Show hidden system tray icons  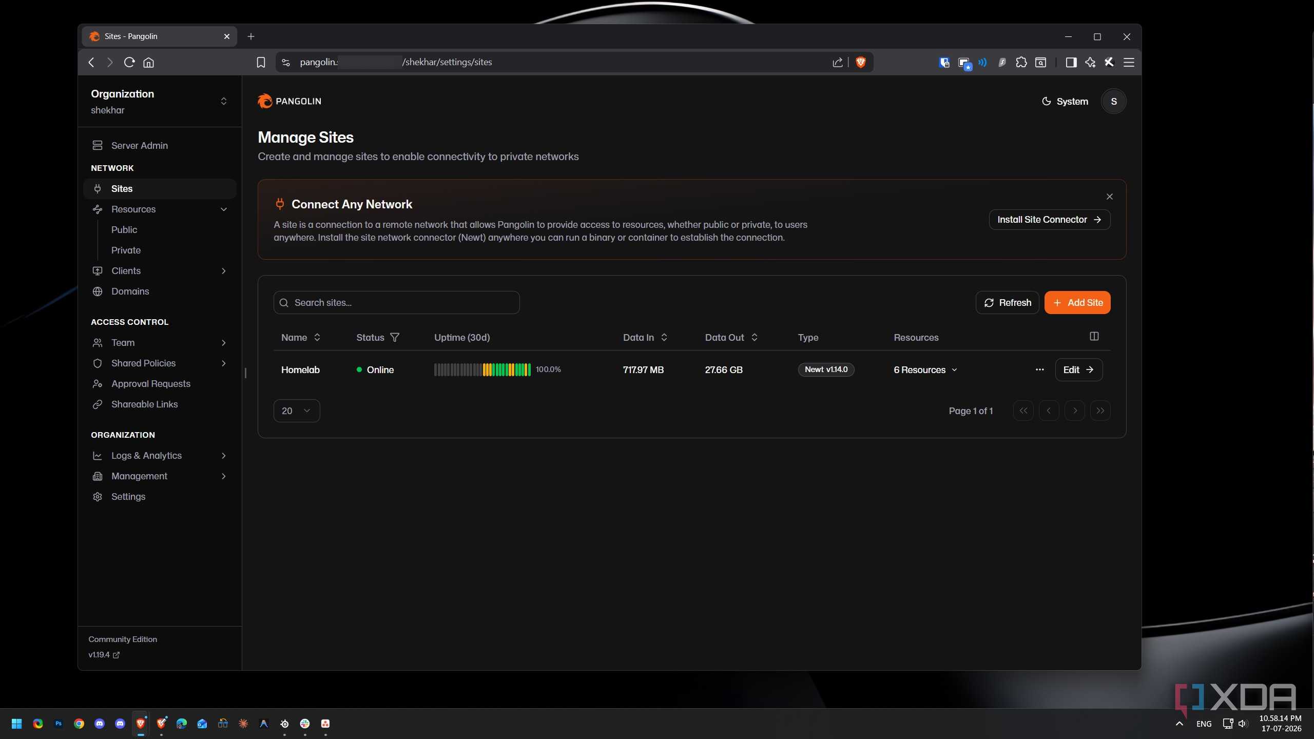click(1179, 724)
